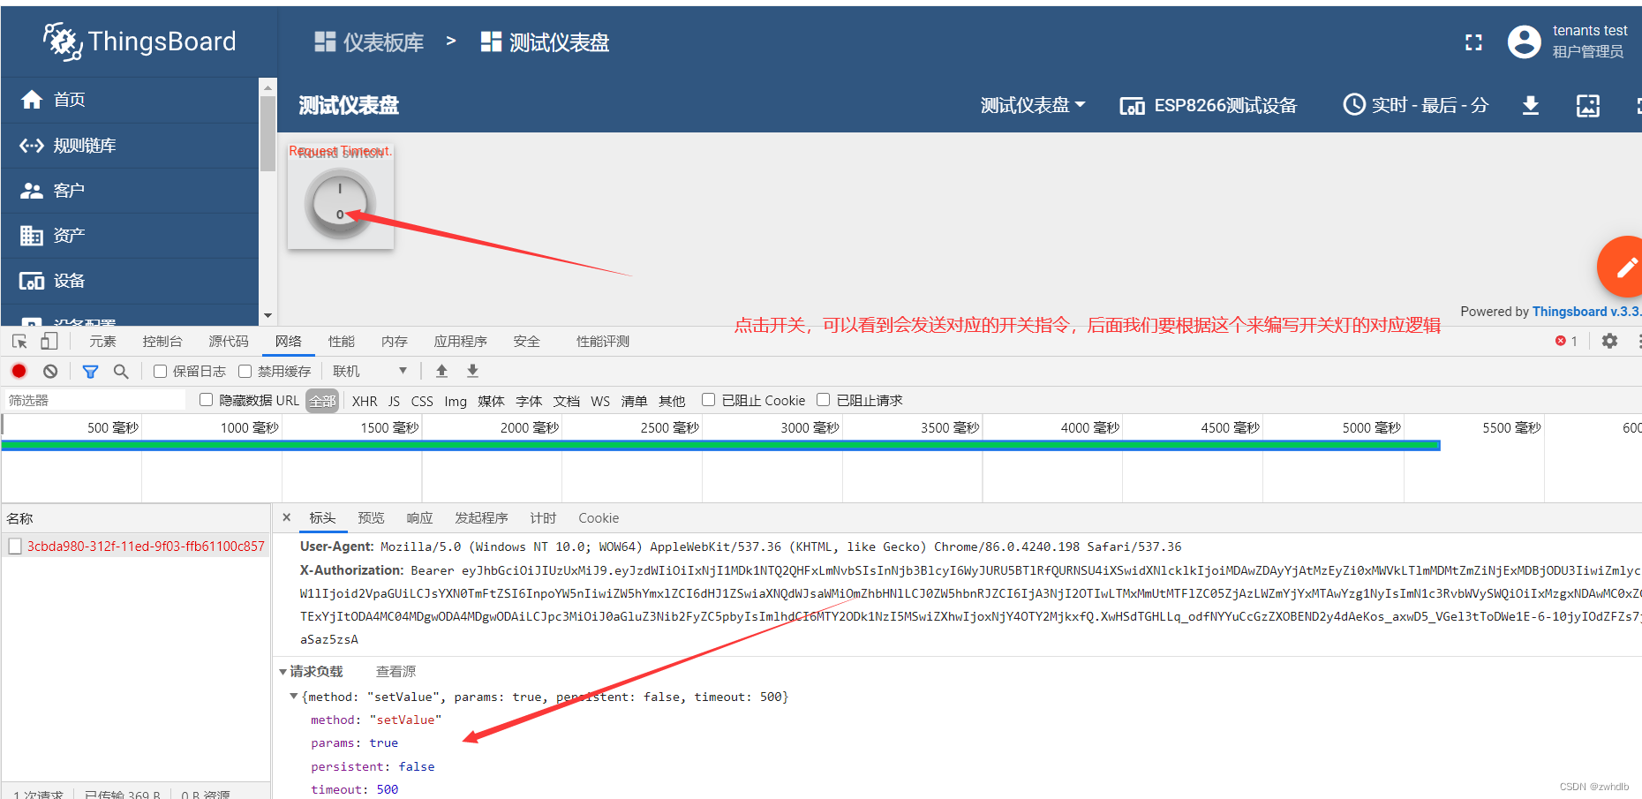Open the 预览 preview tab
This screenshot has height=799, width=1642.
point(371,518)
